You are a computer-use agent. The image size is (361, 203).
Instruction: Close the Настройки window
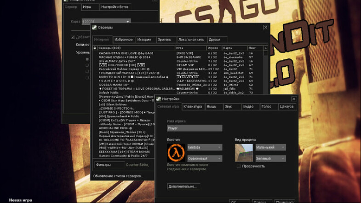[x=294, y=99]
